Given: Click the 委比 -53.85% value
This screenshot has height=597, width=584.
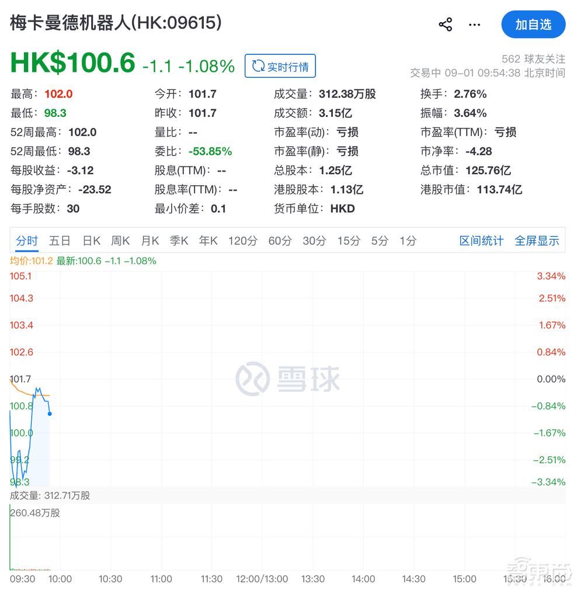Looking at the screenshot, I should tap(210, 151).
